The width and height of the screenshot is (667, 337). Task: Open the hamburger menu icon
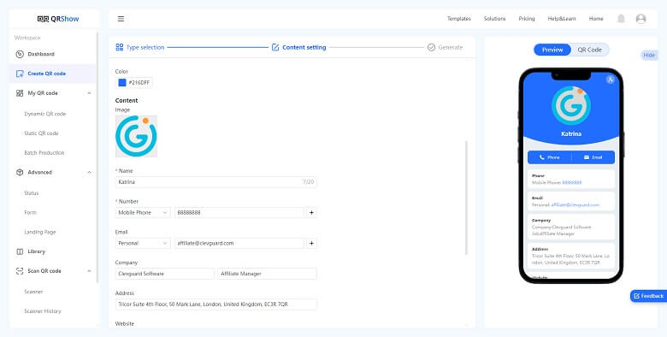(121, 19)
